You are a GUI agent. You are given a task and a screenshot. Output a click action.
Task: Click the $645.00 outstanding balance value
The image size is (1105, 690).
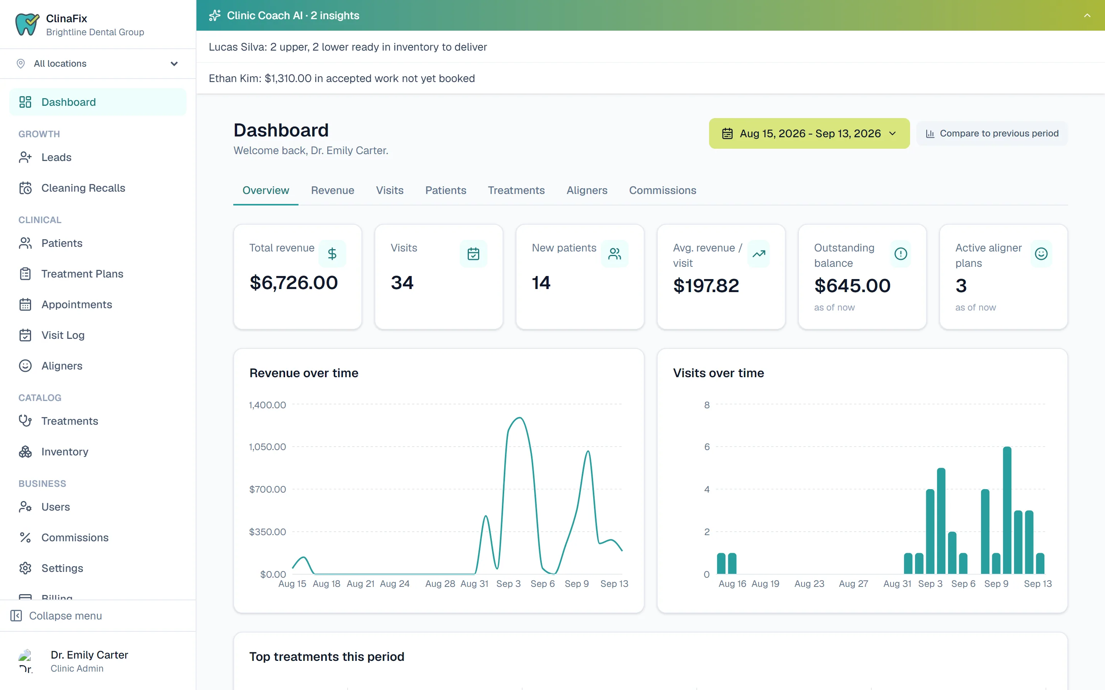coord(852,286)
